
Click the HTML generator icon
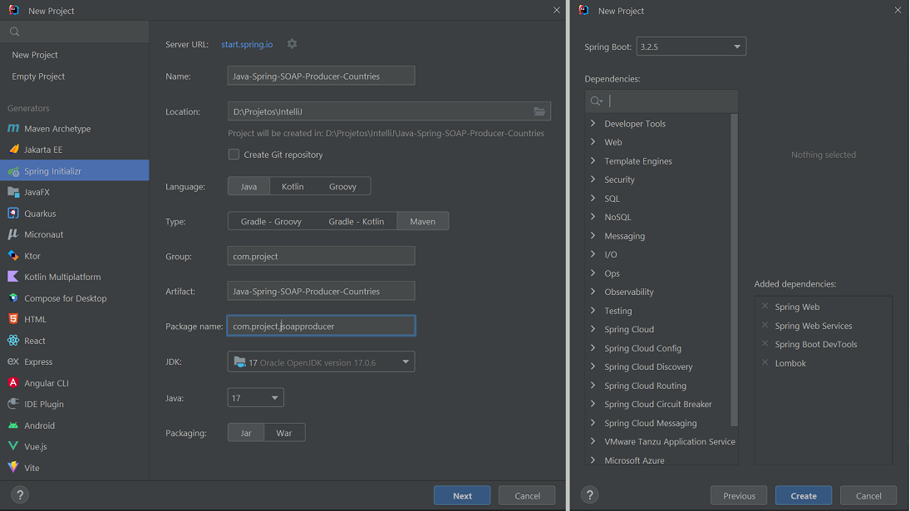click(12, 319)
